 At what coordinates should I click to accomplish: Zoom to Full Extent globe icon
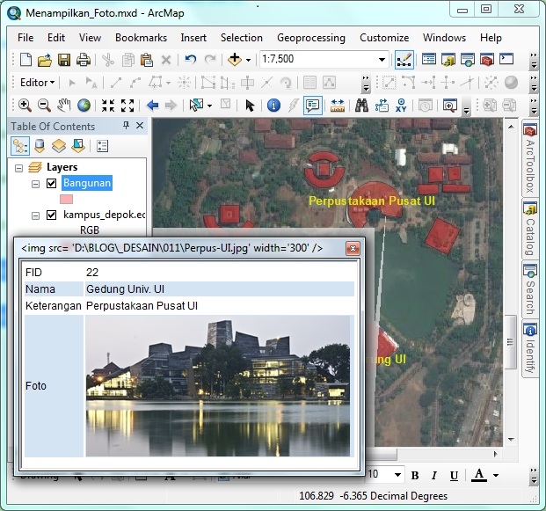click(x=84, y=106)
